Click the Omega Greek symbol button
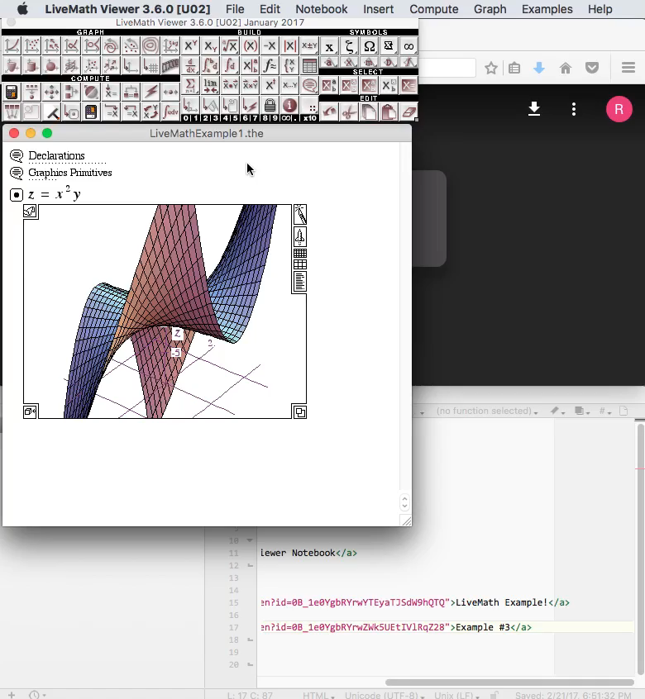645x699 pixels. (x=369, y=46)
